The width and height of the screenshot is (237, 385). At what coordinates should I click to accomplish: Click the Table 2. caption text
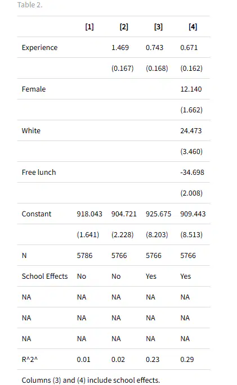pyautogui.click(x=30, y=5)
